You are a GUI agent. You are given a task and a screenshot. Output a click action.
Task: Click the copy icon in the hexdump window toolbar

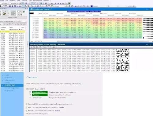pos(34,47)
